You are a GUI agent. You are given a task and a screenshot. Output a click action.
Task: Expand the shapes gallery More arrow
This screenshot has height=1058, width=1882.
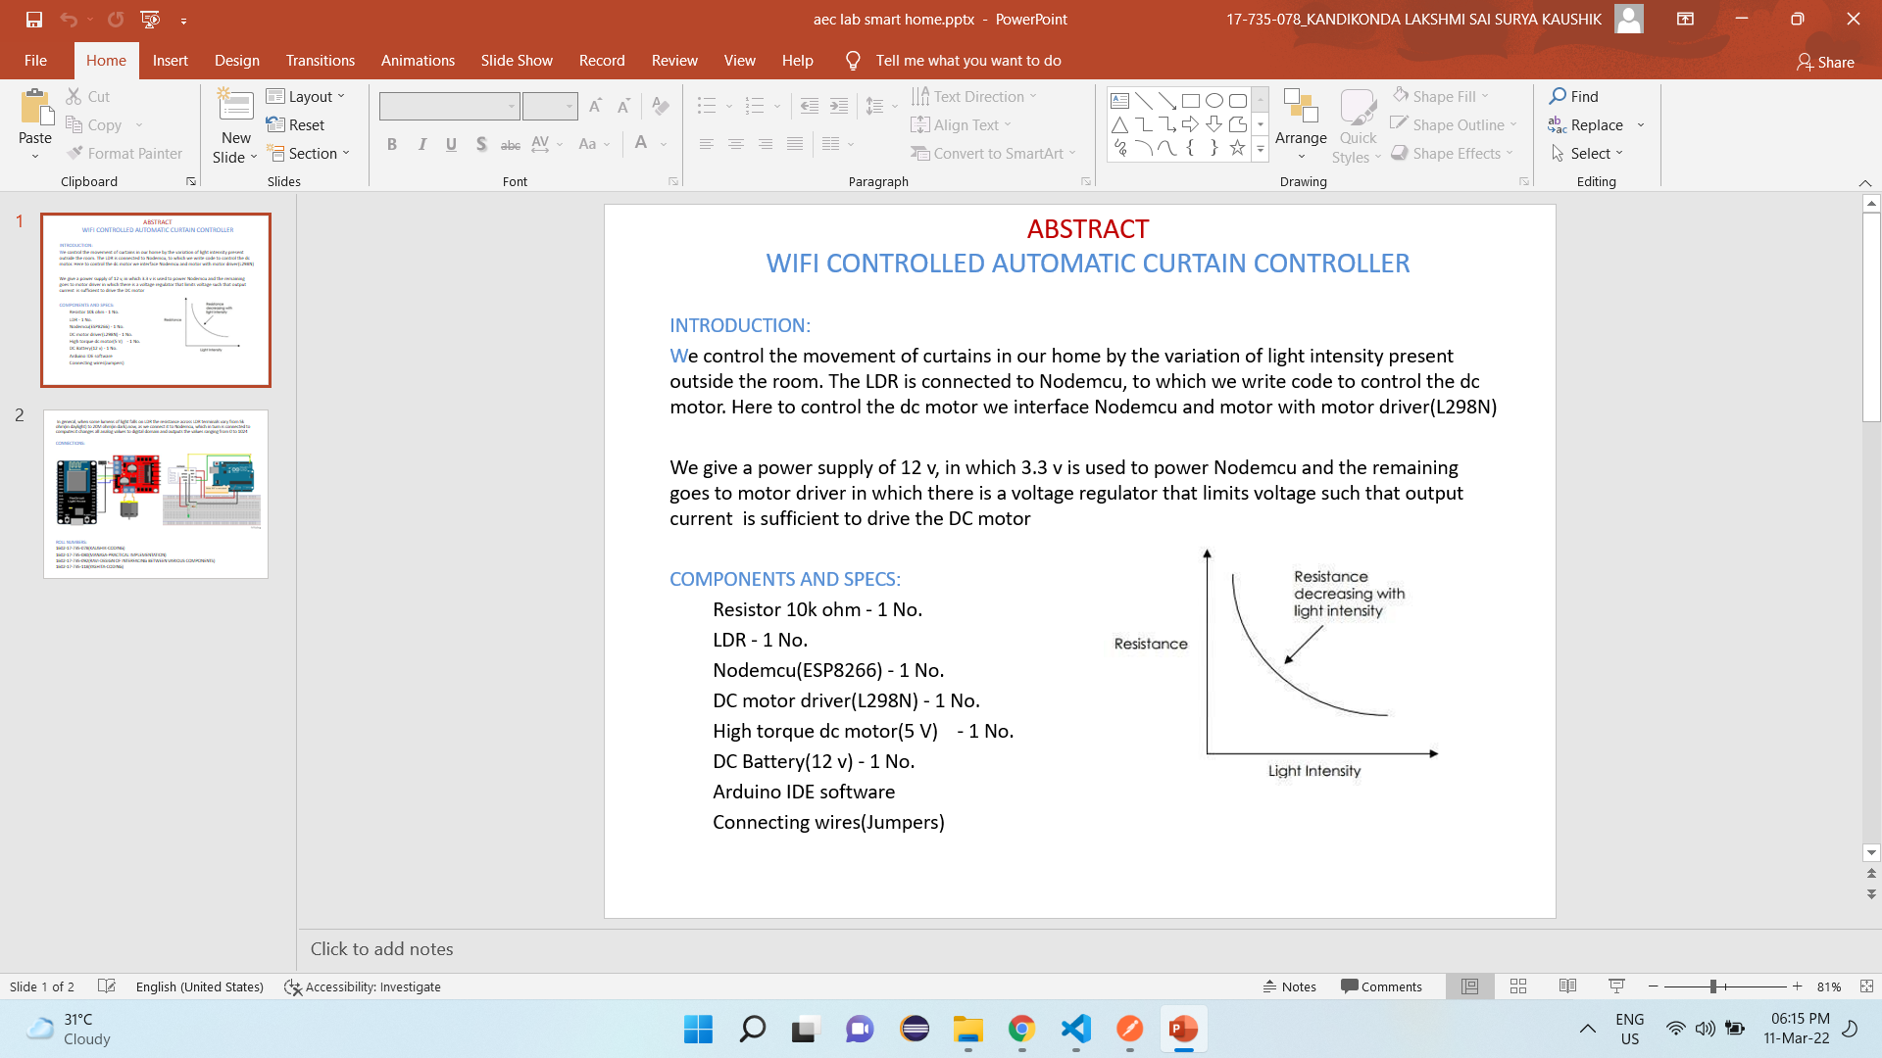click(1261, 148)
